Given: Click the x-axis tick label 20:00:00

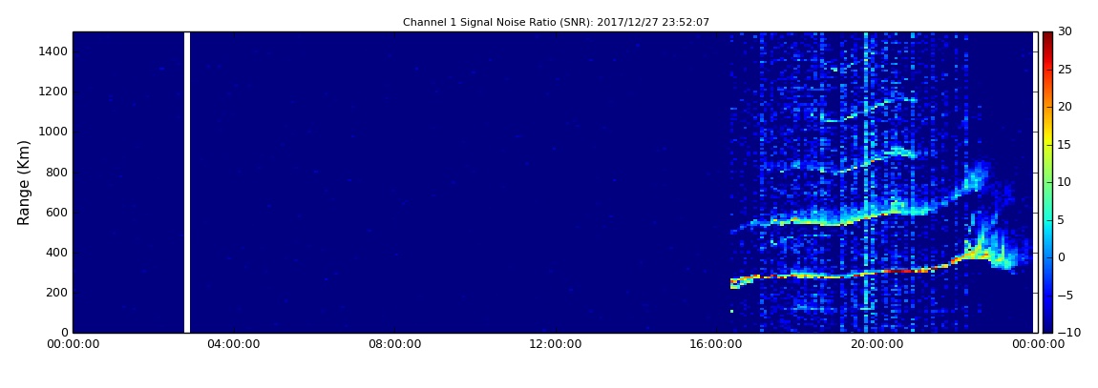Looking at the screenshot, I should 876,344.
